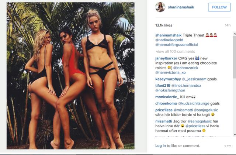
Task: Visit the @leahnozarick mentioned profile
Action: coord(185,68)
